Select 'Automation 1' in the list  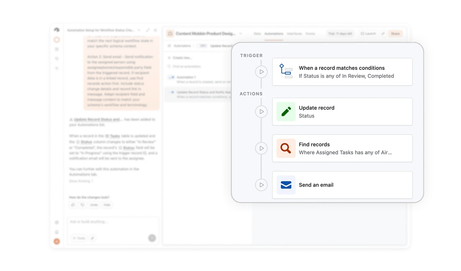point(197,79)
